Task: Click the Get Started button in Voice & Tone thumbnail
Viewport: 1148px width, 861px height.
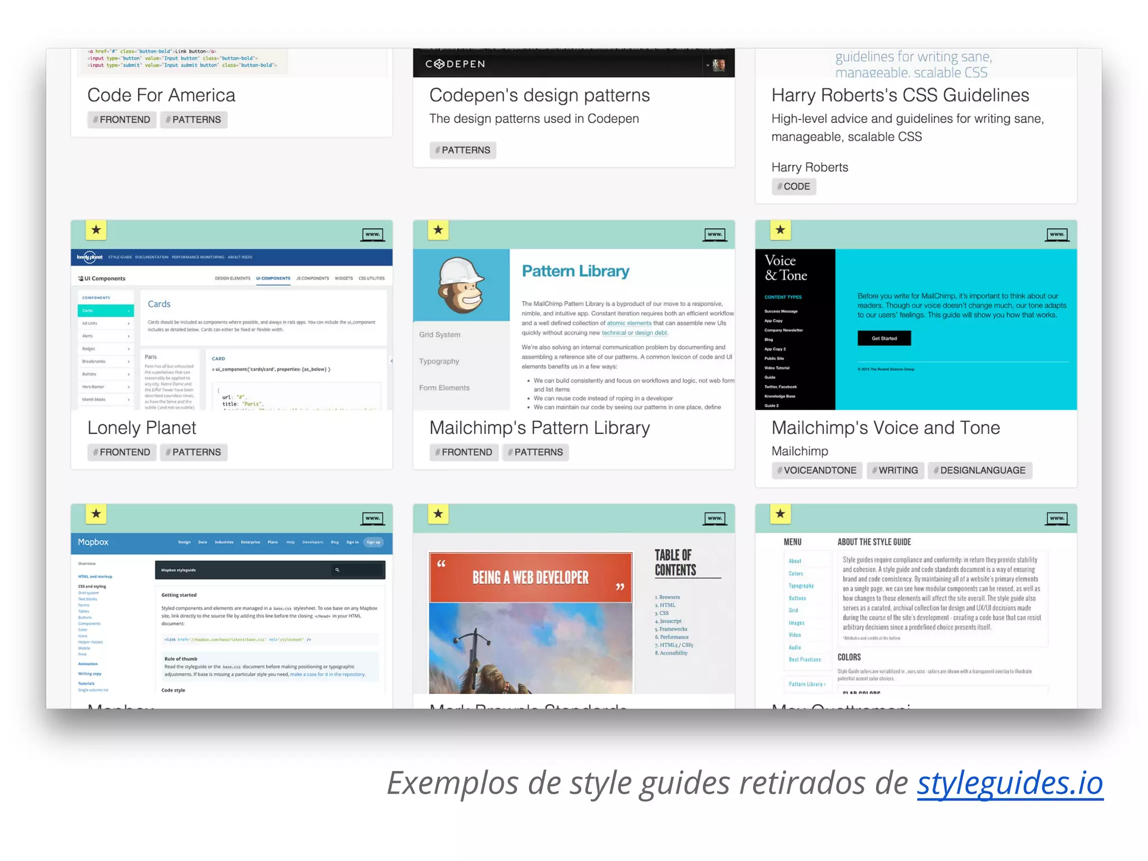Action: tap(884, 338)
